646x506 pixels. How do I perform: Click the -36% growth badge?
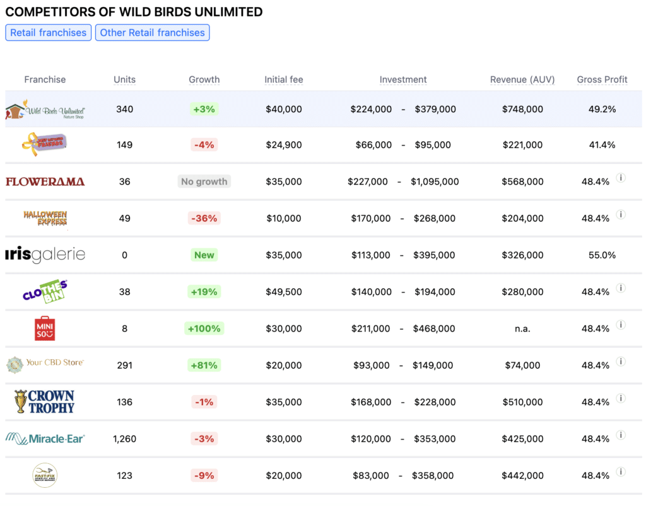204,218
